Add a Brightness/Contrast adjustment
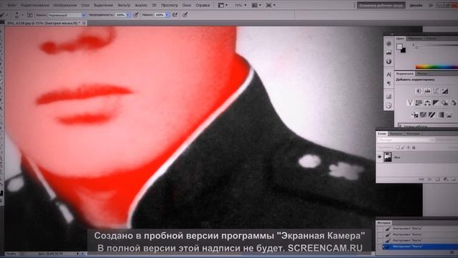The width and height of the screenshot is (458, 258). click(x=419, y=91)
